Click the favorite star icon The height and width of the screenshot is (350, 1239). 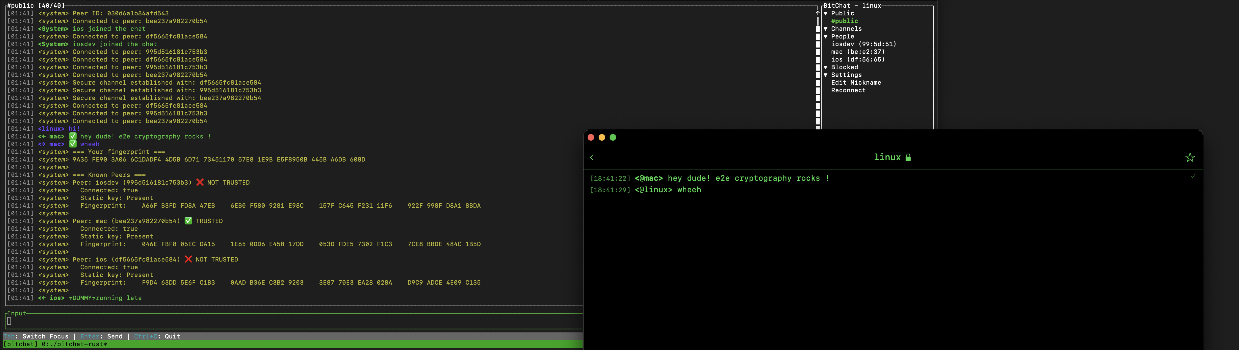pos(1189,157)
